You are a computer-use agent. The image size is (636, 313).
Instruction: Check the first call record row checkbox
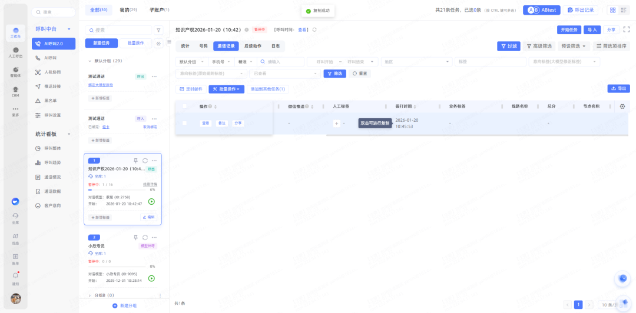(184, 123)
